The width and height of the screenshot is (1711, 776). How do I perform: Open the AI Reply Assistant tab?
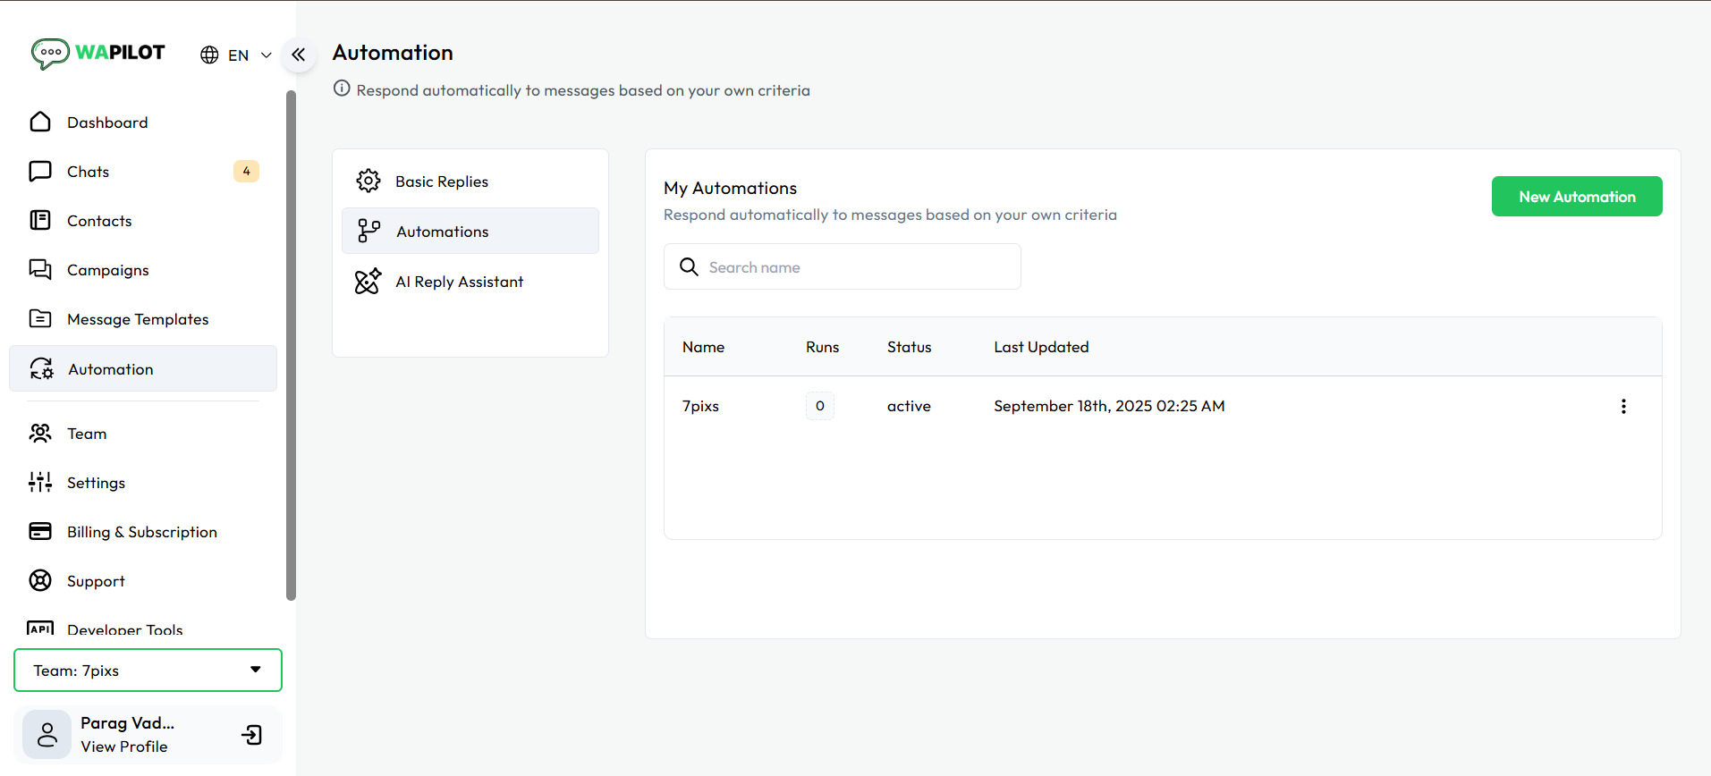coord(470,282)
